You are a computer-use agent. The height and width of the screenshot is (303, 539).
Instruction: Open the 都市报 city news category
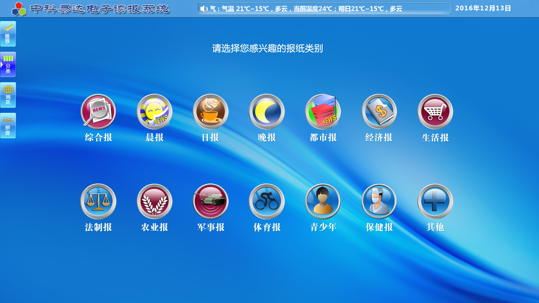pos(323,112)
